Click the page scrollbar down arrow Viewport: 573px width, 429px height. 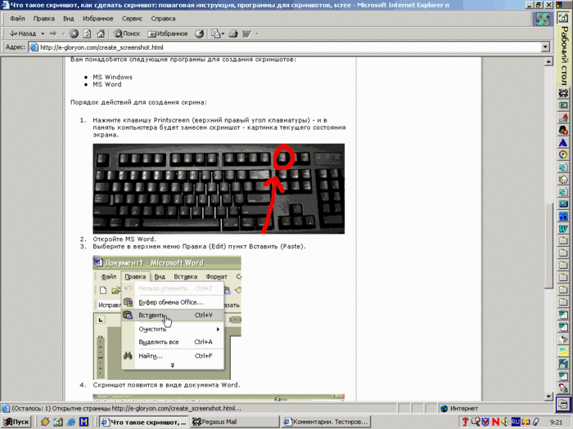click(548, 396)
